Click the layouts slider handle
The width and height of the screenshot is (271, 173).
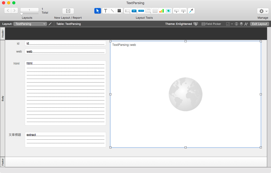[22, 14]
